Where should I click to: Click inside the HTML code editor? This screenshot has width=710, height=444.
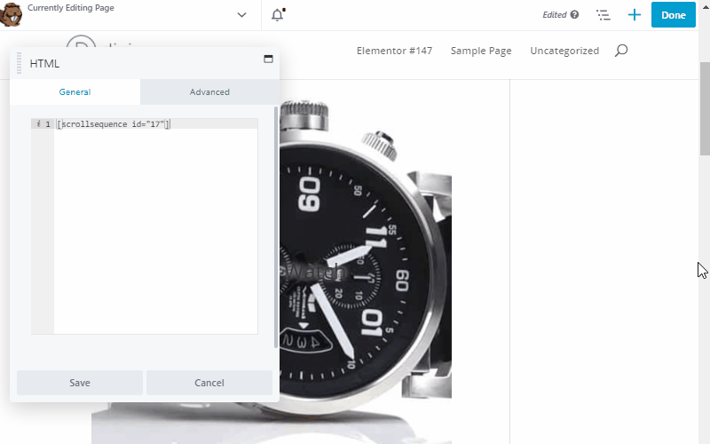click(x=156, y=226)
